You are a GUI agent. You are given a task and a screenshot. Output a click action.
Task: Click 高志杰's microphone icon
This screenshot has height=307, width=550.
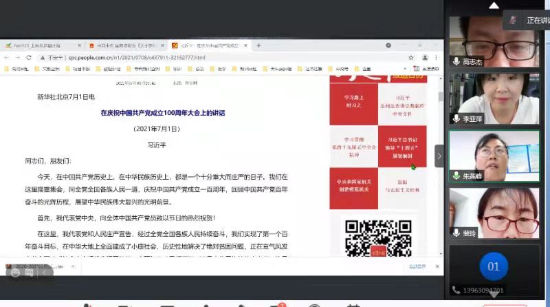click(456, 61)
